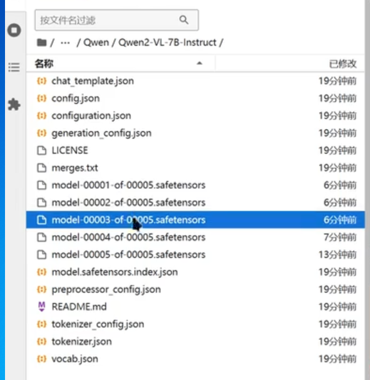Click the JSON icon beside generation_config.json
The image size is (370, 380).
(42, 133)
